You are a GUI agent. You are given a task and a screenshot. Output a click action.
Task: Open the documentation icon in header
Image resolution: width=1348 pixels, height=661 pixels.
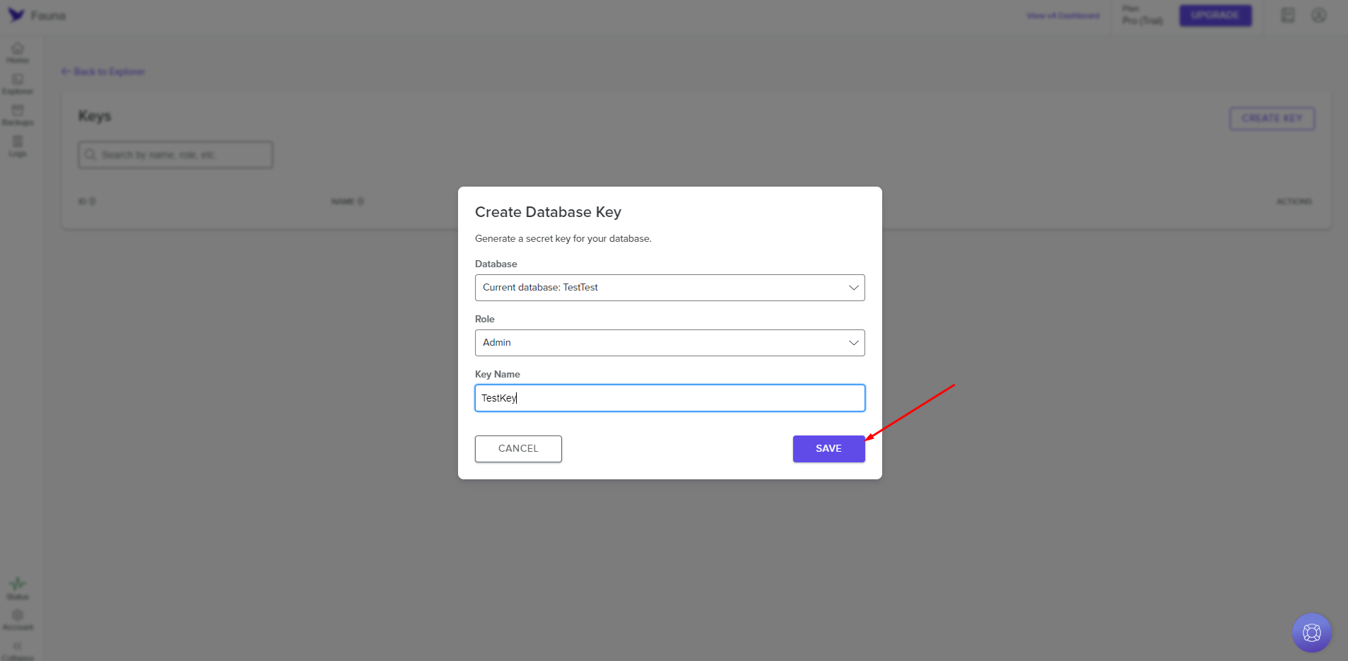pyautogui.click(x=1288, y=16)
